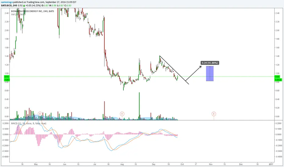284x167 pixels.
Task: Click the future earnings 'E' marker near Nov
Action: [x=214, y=114]
